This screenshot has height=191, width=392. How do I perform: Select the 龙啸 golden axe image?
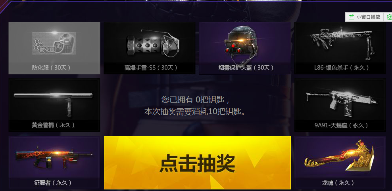[x=339, y=157]
